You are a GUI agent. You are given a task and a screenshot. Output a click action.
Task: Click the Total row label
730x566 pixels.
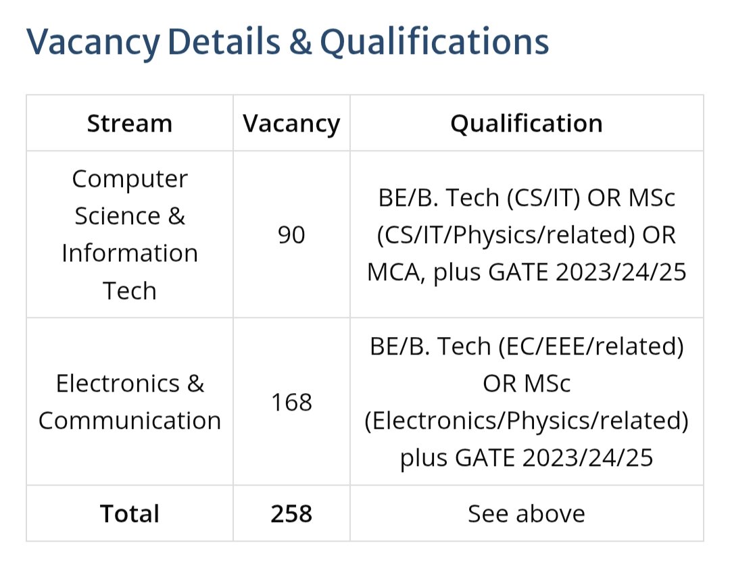point(130,514)
